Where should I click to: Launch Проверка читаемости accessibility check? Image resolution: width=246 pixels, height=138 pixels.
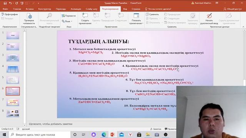point(29,19)
